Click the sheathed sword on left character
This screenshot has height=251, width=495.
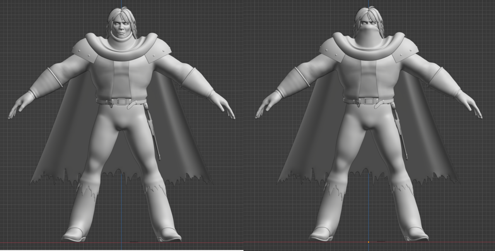point(152,131)
